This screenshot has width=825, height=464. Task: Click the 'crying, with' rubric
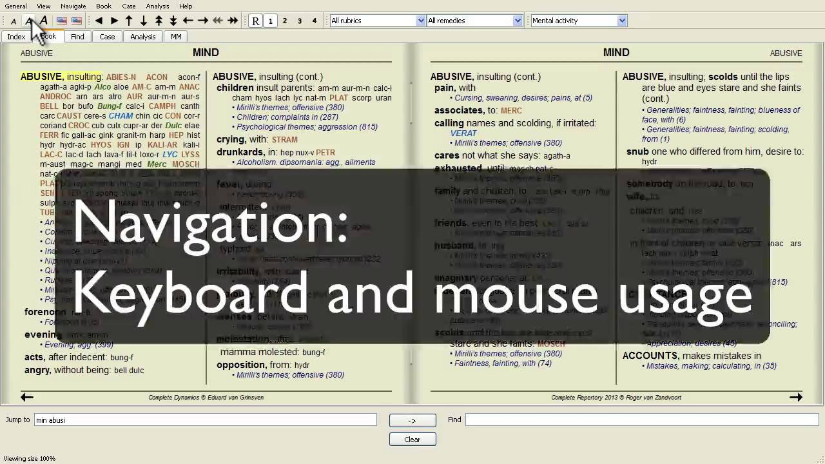coord(257,139)
